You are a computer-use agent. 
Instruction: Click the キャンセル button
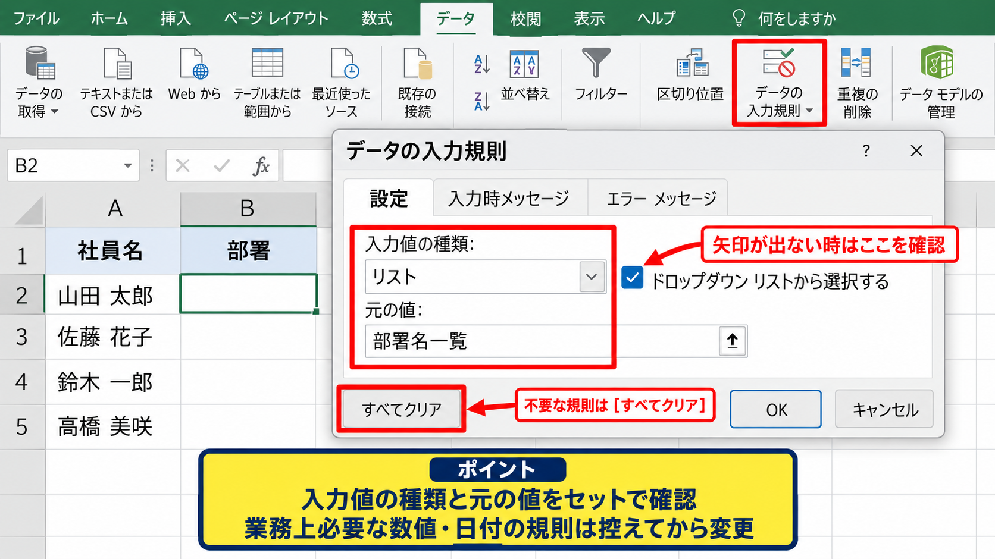885,409
